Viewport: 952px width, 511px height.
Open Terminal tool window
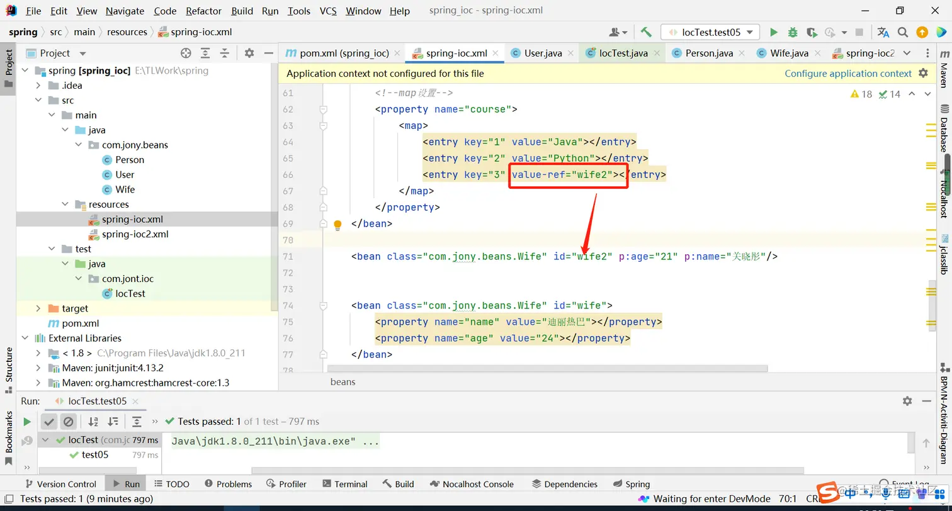[345, 484]
